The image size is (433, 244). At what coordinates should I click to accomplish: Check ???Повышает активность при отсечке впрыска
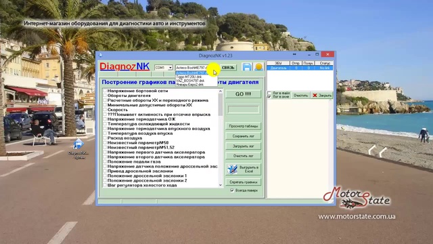pyautogui.click(x=105, y=115)
